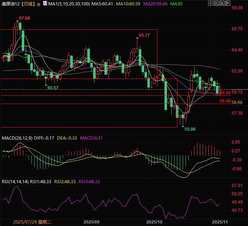This screenshot has width=248, height=226.
Task: Click the 2025/10 date on time axis
Action: point(154,222)
